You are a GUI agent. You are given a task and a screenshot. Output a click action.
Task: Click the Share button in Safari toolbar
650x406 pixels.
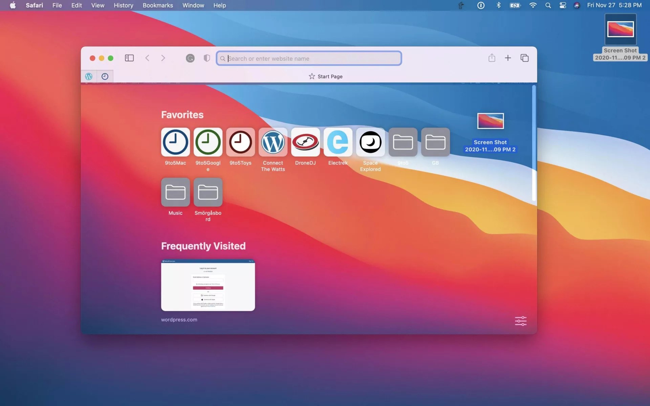[x=492, y=58]
